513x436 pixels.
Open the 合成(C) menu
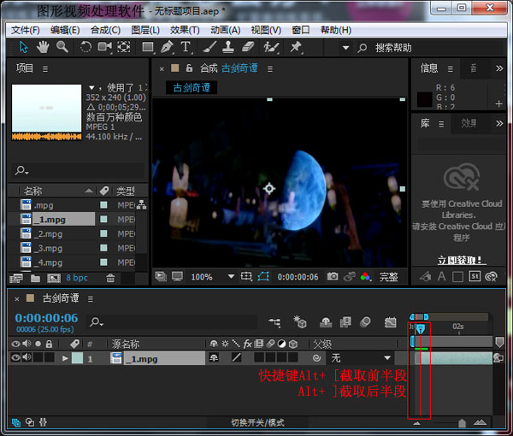[x=105, y=30]
